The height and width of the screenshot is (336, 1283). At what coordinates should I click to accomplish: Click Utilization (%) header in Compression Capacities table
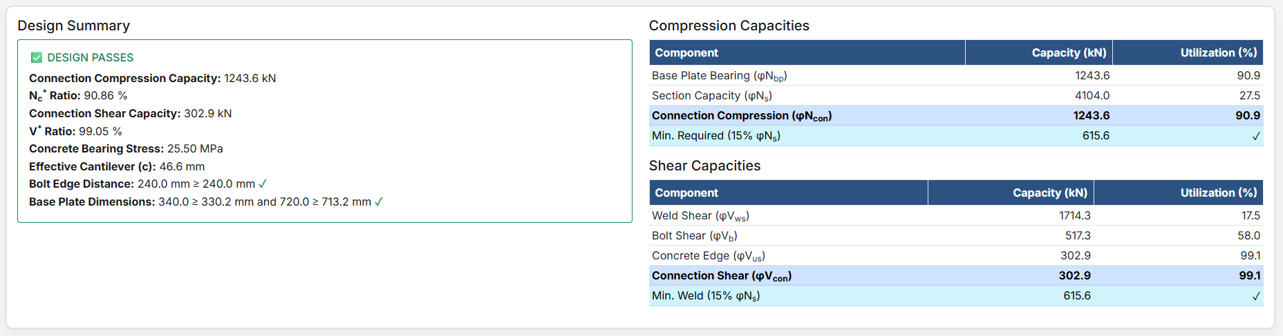[1218, 53]
